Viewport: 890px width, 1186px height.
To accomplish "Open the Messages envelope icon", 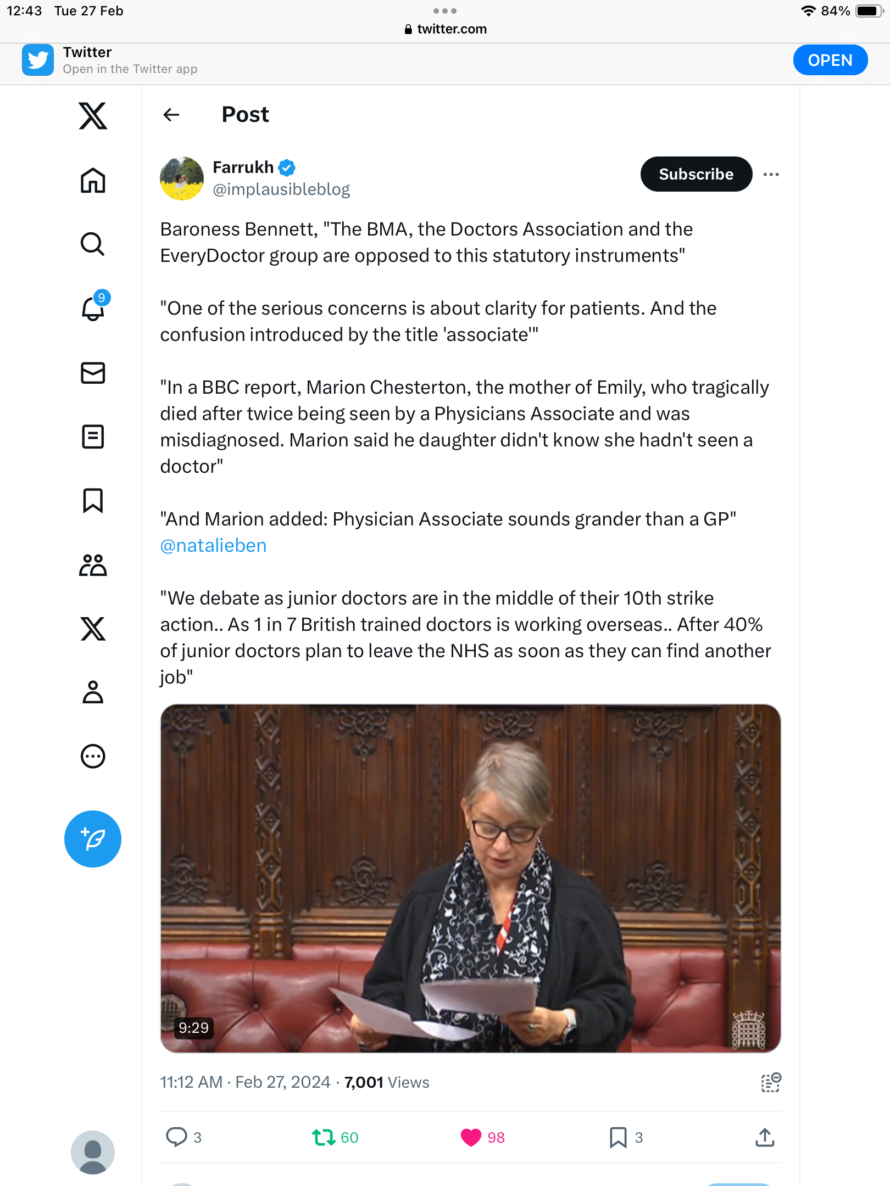I will pyautogui.click(x=93, y=373).
